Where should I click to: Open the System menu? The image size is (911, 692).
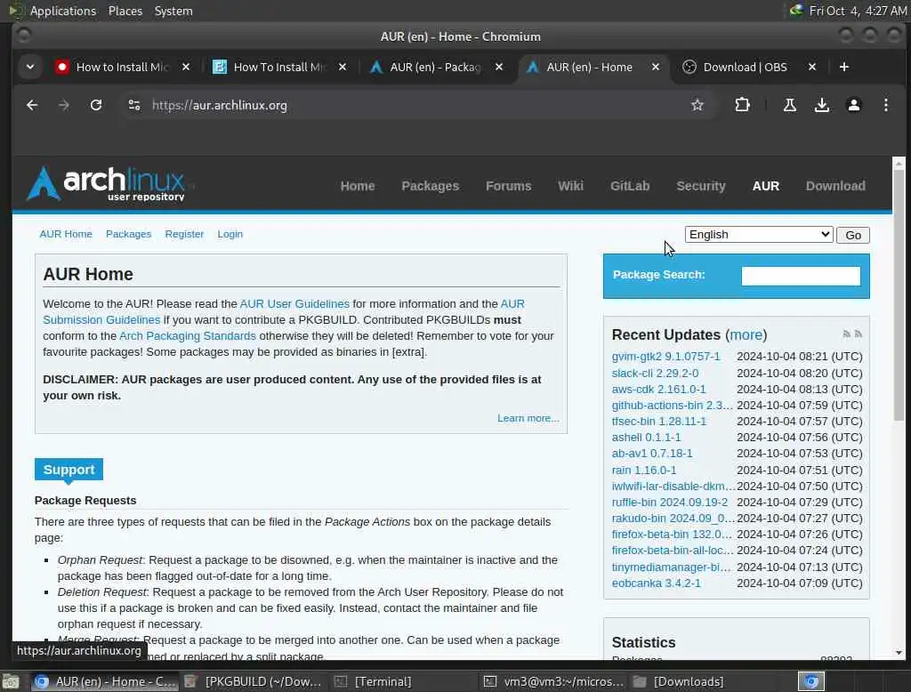(x=173, y=11)
